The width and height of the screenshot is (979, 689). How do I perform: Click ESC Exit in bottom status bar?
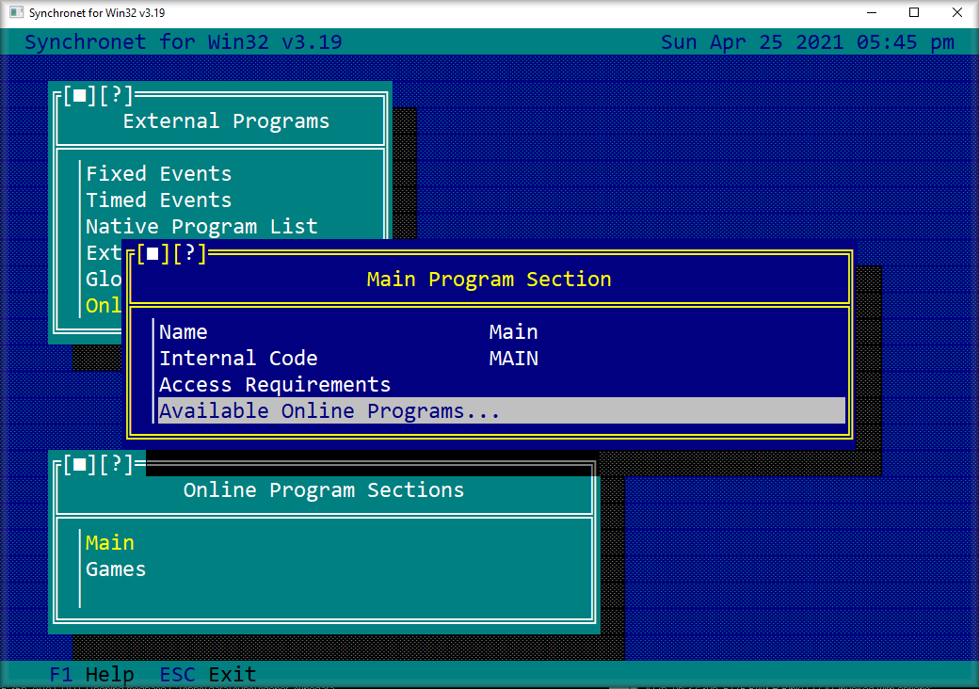[208, 674]
